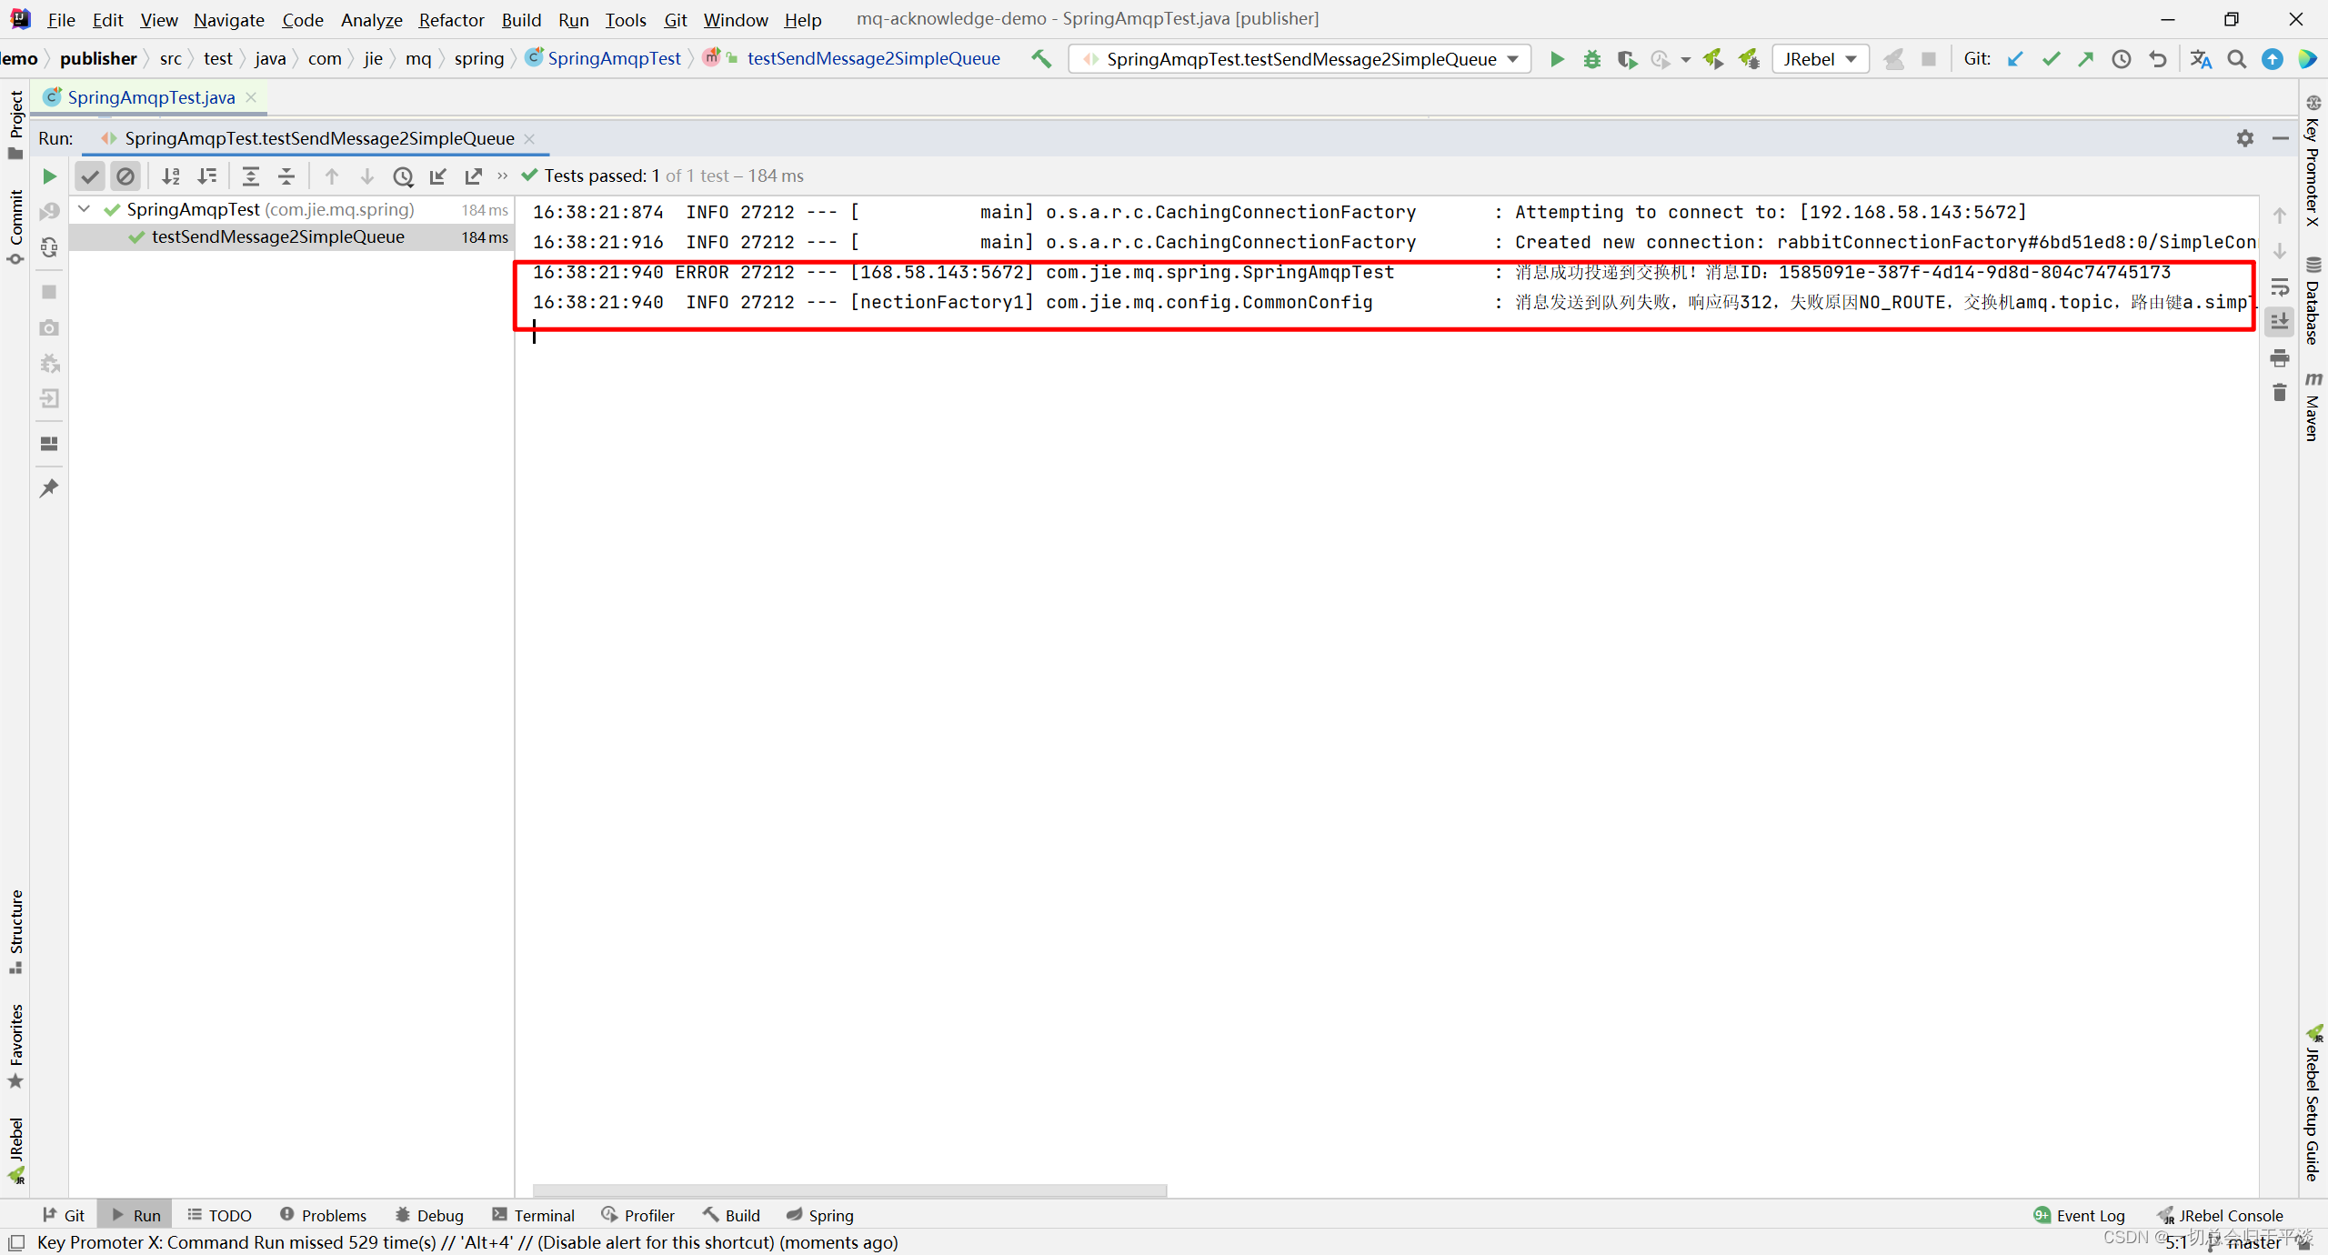Collapse the SpringAmqpTest tree node
The width and height of the screenshot is (2328, 1255).
click(85, 209)
